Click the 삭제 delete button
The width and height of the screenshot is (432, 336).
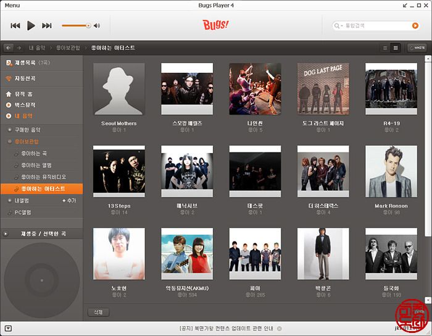[x=98, y=313]
